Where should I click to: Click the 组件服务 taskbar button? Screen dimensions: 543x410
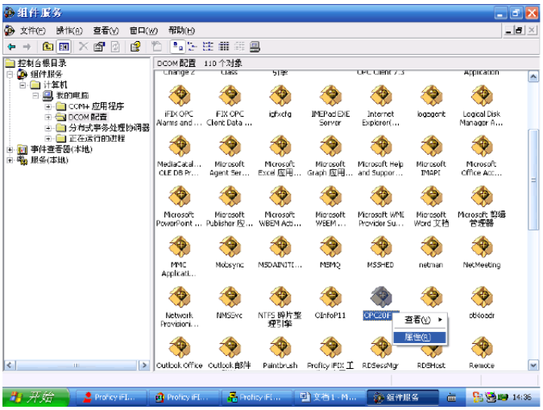point(403,397)
